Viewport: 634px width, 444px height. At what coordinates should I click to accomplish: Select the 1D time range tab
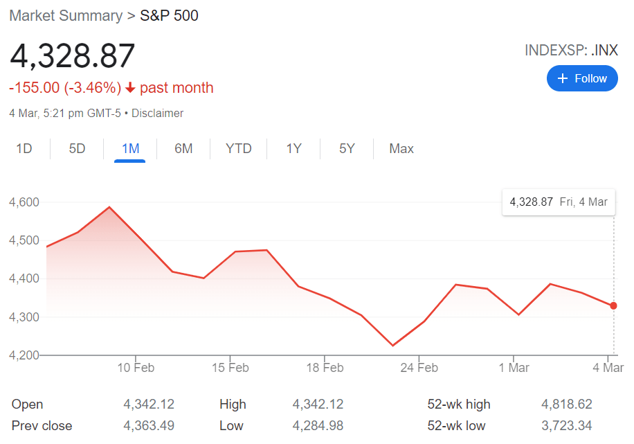pyautogui.click(x=24, y=149)
